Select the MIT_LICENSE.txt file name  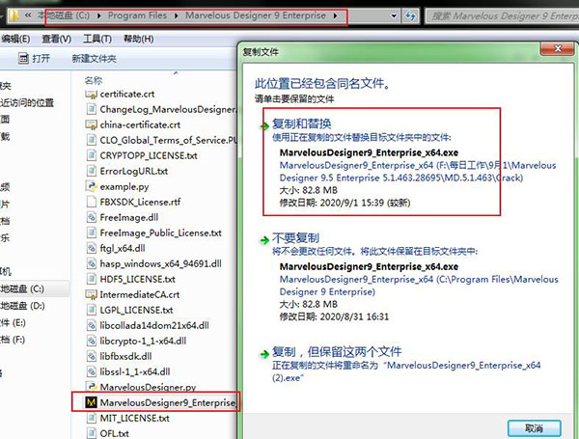[134, 418]
